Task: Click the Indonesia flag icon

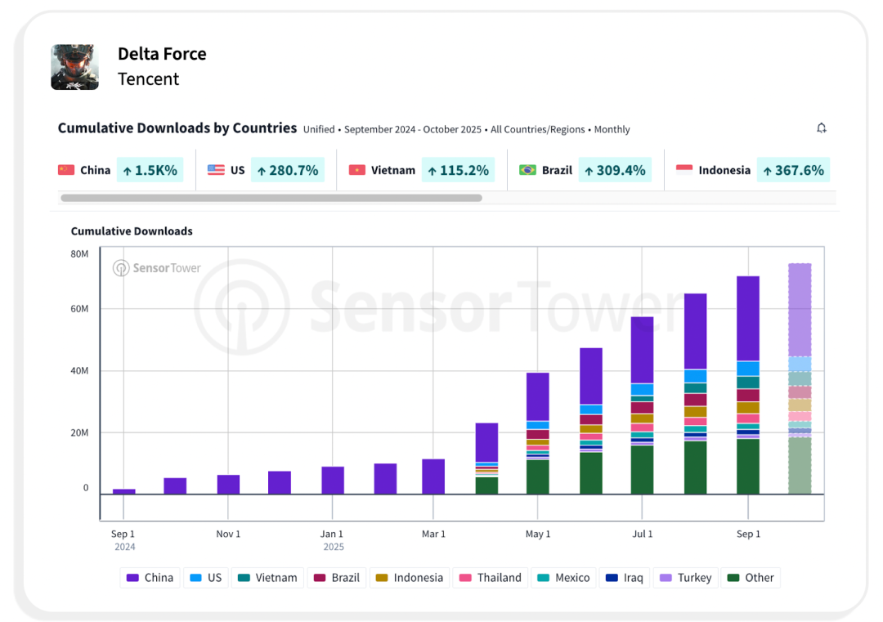Action: [x=684, y=170]
